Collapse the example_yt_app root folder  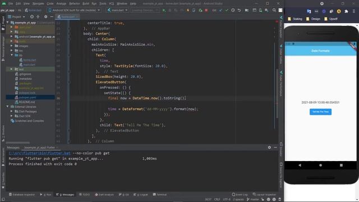(8, 22)
